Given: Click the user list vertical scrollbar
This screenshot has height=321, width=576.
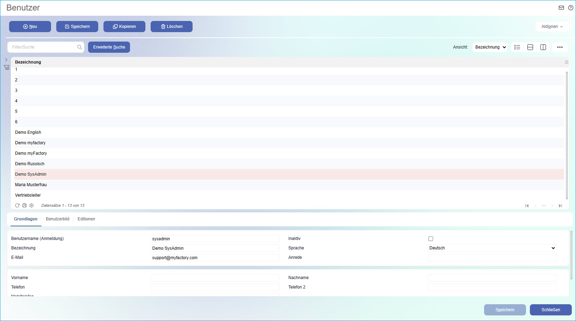Looking at the screenshot, I should (567, 136).
